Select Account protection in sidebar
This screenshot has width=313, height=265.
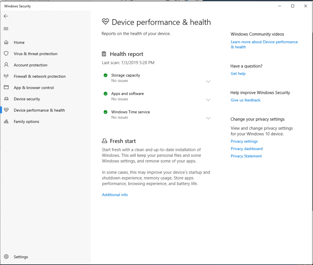(x=30, y=65)
